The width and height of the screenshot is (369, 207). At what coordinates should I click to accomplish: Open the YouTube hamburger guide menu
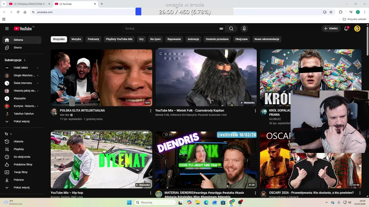(x=7, y=28)
